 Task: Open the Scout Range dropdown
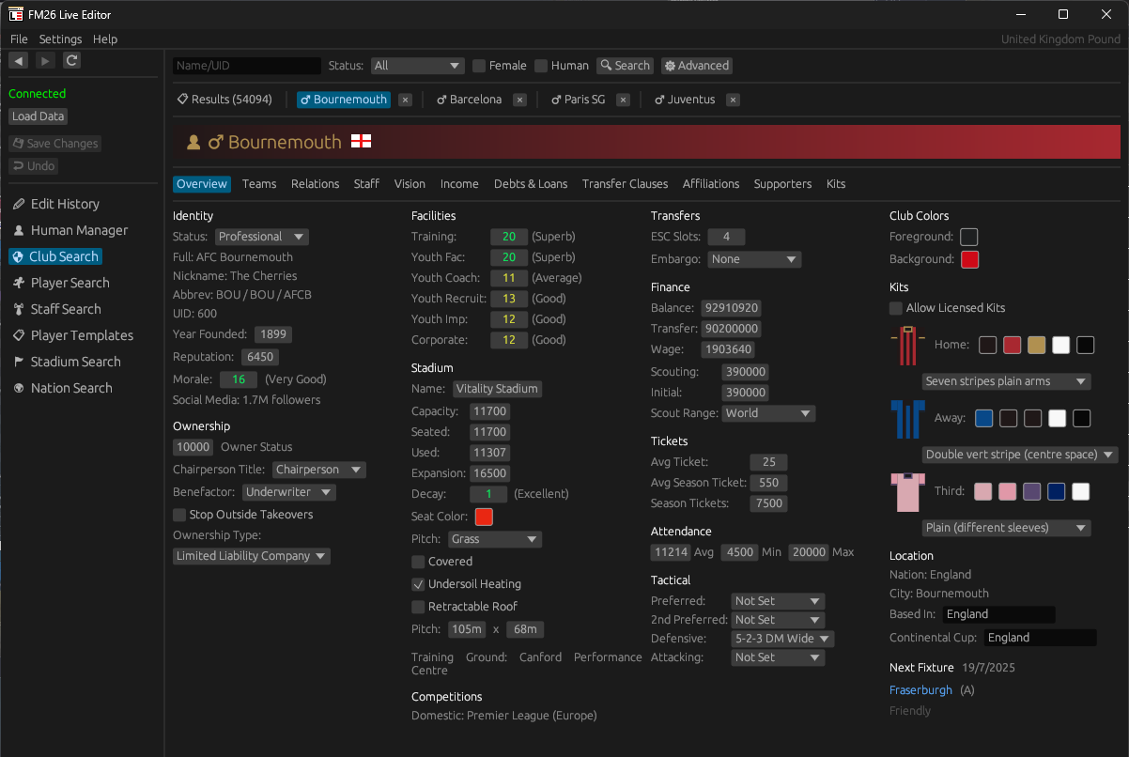768,413
